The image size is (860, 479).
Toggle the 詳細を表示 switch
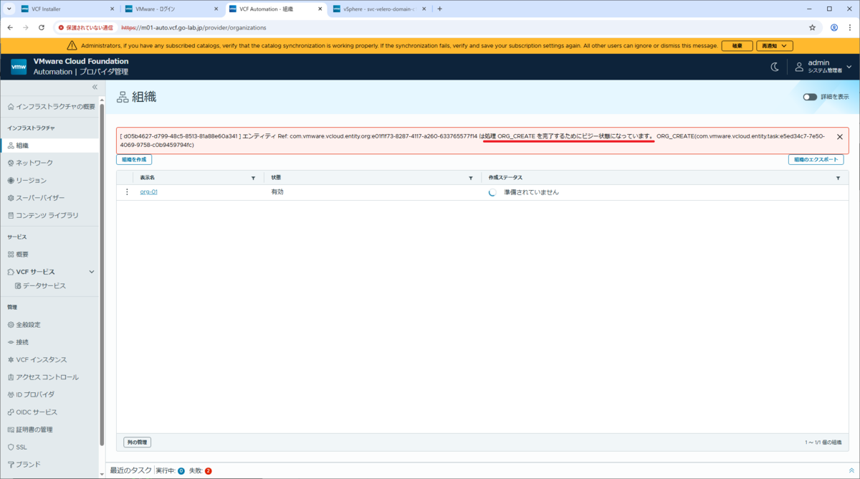click(810, 97)
